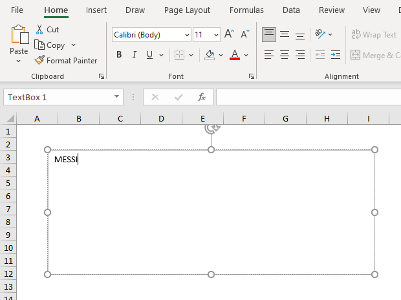Viewport: 401px width, 300px height.
Task: Switch to Insert tab
Action: 96,10
